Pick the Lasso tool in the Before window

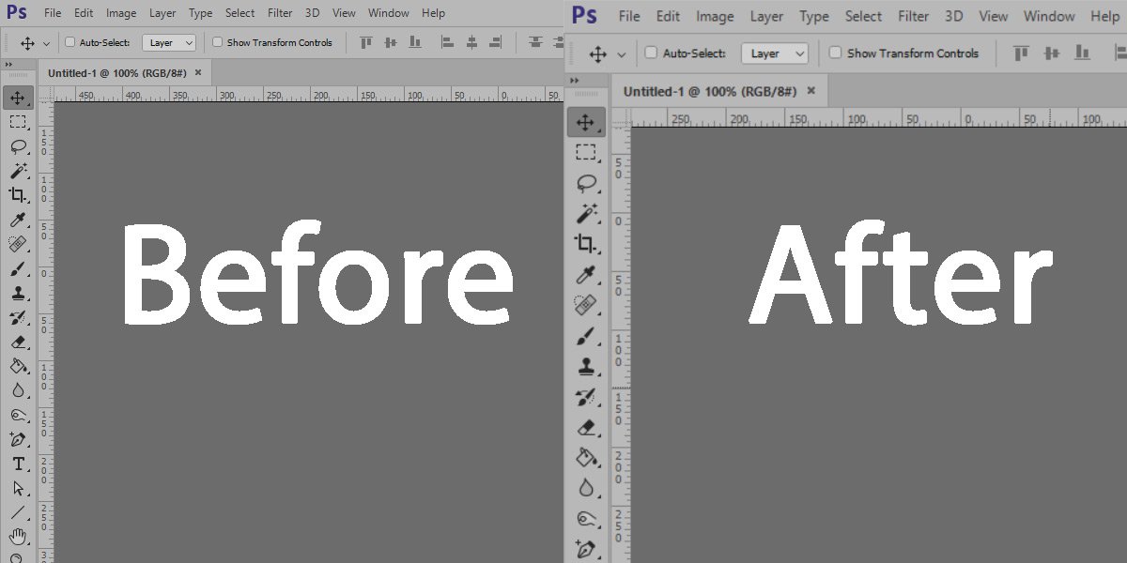18,146
